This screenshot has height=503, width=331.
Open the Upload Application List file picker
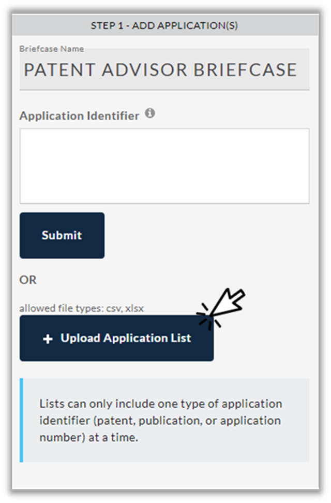[x=117, y=338]
